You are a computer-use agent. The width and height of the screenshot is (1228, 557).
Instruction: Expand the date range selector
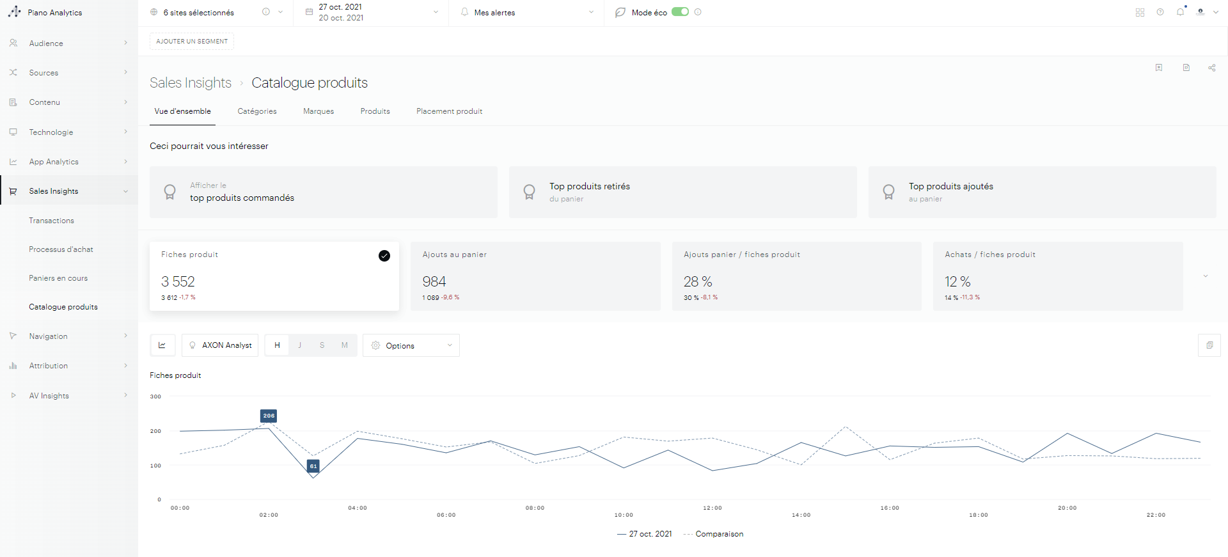click(x=372, y=12)
